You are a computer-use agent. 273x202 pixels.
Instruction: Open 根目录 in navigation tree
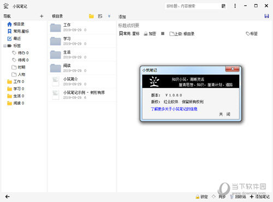pyautogui.click(x=16, y=24)
